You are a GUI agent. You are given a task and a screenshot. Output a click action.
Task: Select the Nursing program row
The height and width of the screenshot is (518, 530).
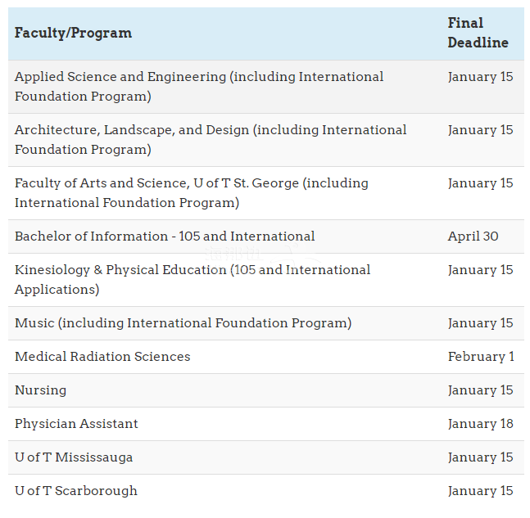(40, 390)
